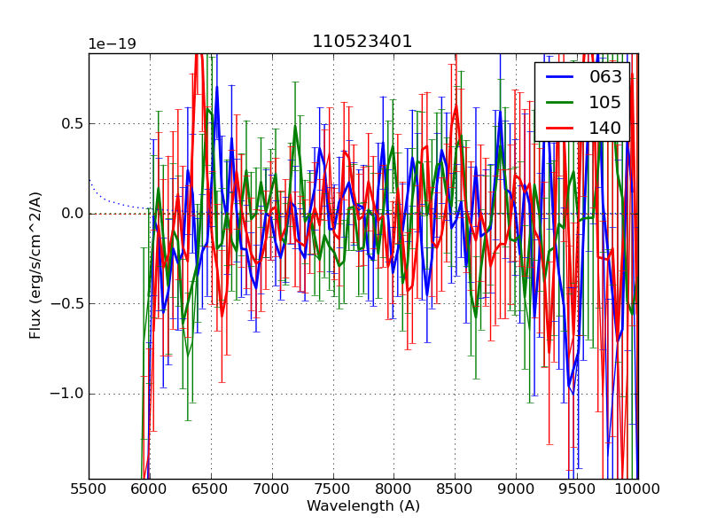Click the 9000 x-axis tick label
The image size is (709, 532).
point(516,489)
